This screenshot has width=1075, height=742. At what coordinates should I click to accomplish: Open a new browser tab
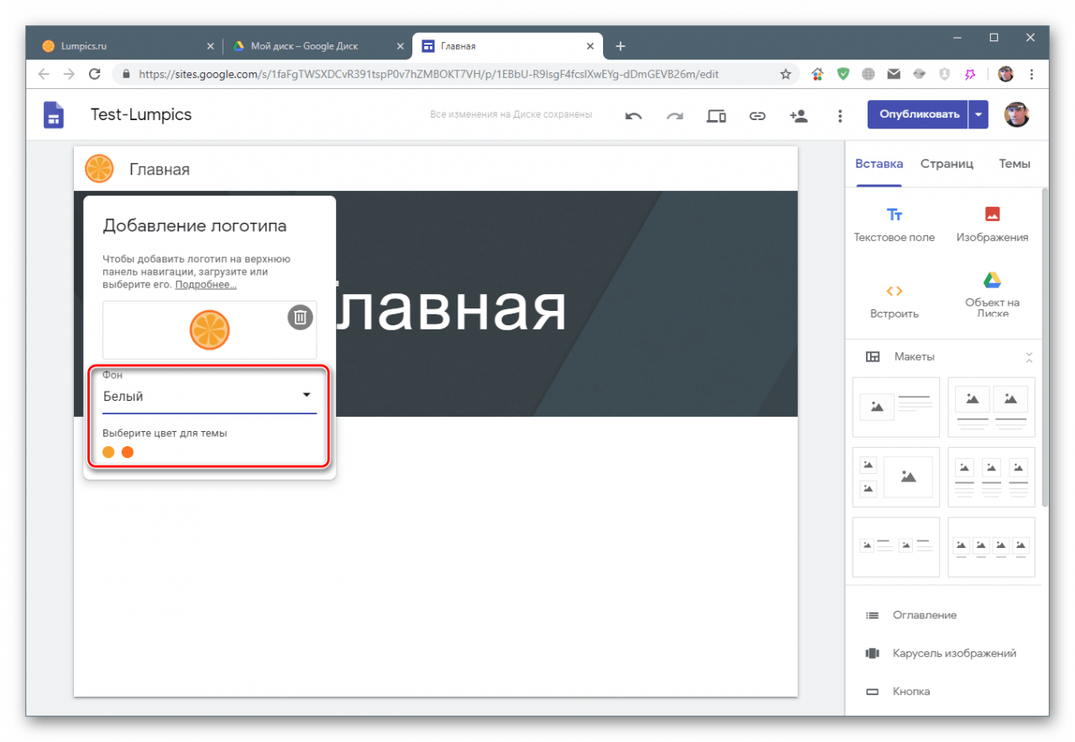point(621,46)
